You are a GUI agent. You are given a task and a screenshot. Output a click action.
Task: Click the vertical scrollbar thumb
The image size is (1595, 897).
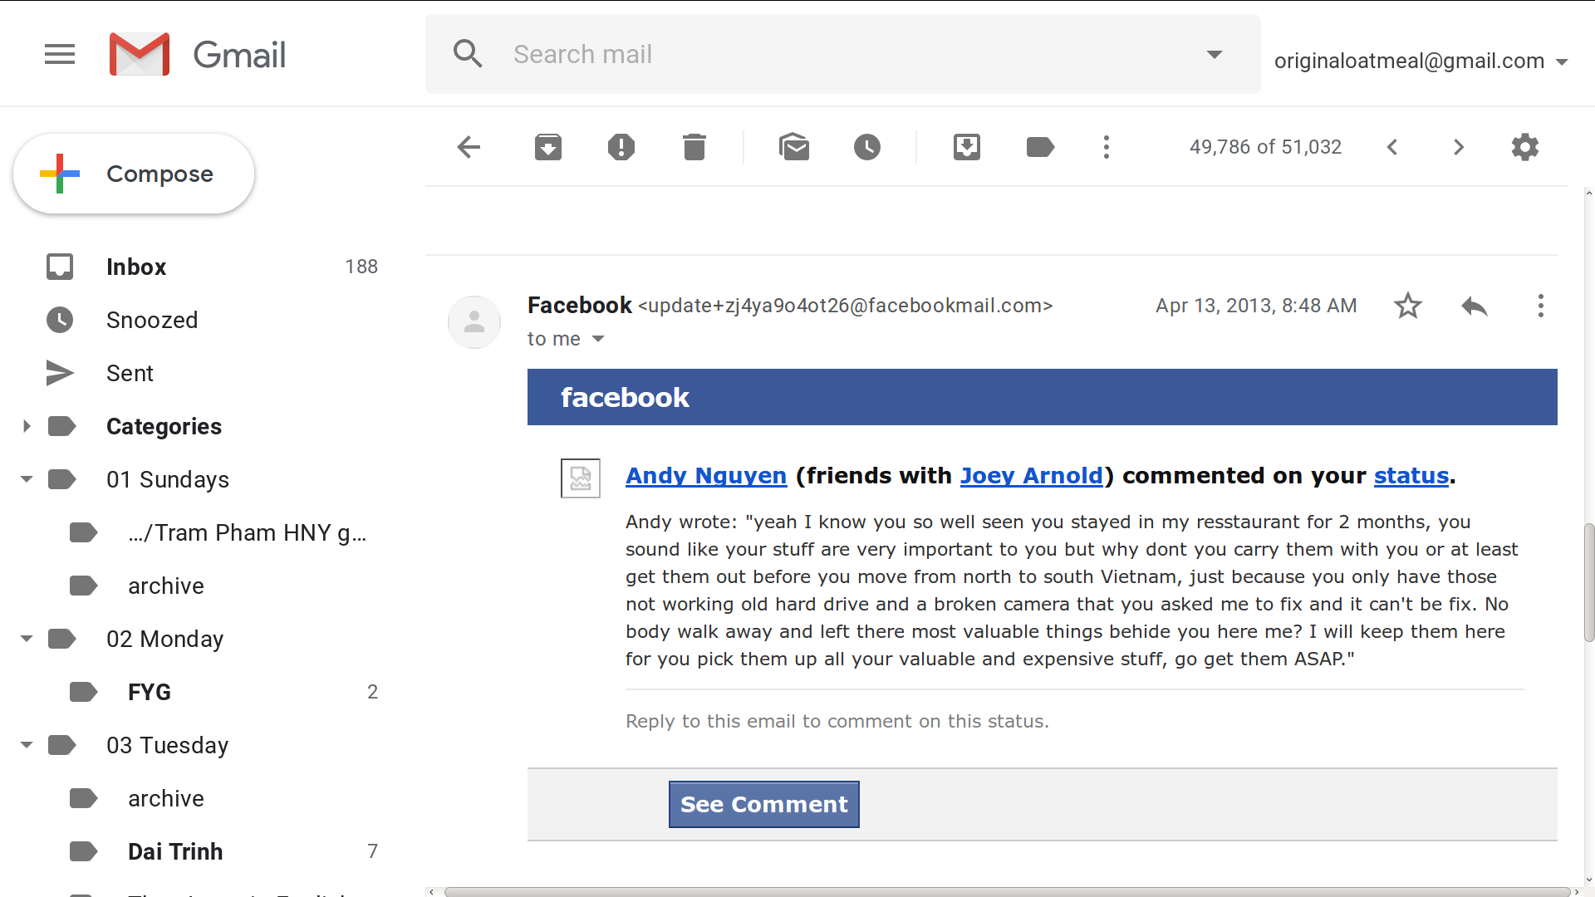point(1588,581)
